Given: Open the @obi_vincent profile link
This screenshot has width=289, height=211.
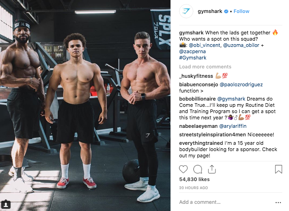Looking at the screenshot, I should (204, 45).
